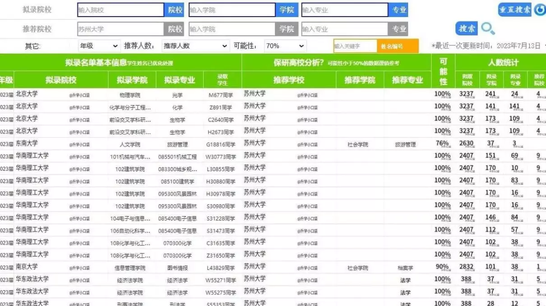Click the gray 学院 button in 推荐院校 row
The width and height of the screenshot is (546, 306).
tap(287, 29)
